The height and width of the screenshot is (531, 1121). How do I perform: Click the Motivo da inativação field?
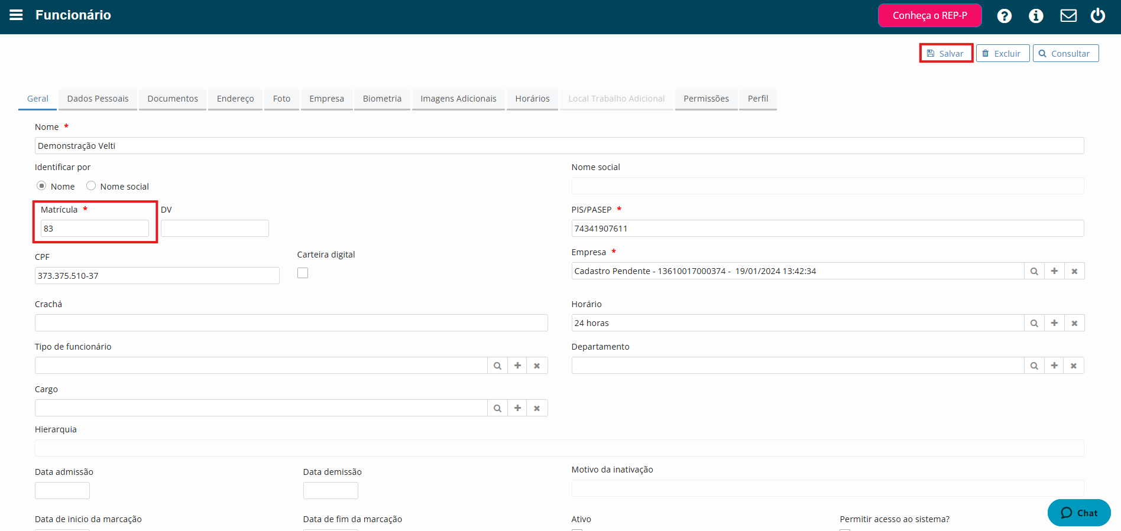(828, 488)
